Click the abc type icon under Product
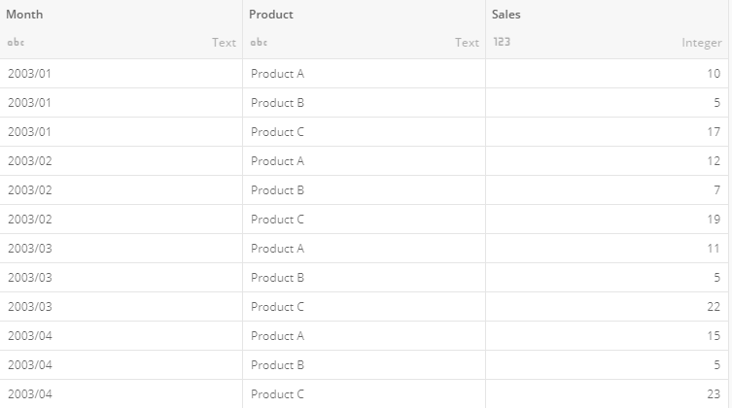The width and height of the screenshot is (732, 408). pyautogui.click(x=259, y=43)
